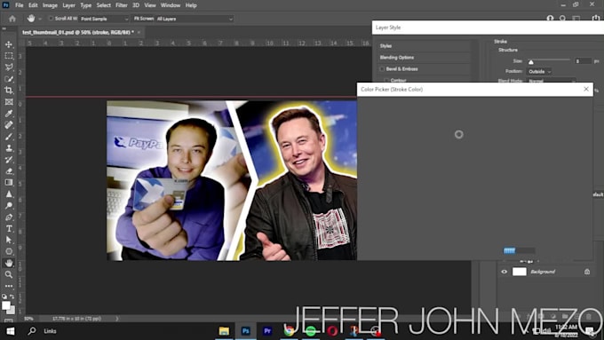Open the Point Sample dropdown
The image size is (604, 340).
tap(104, 19)
